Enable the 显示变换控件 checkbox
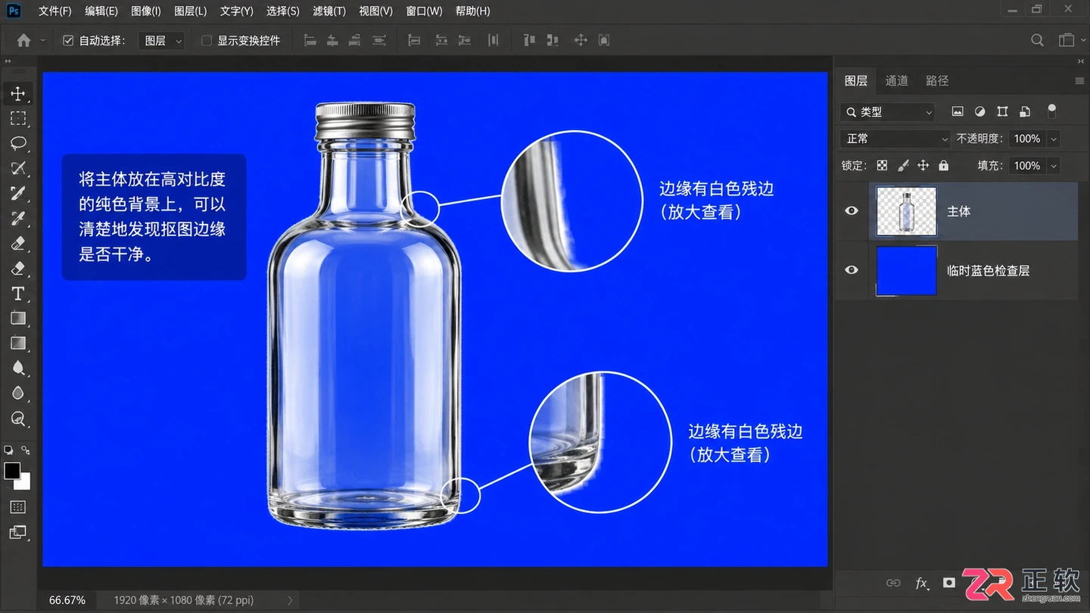 tap(206, 40)
